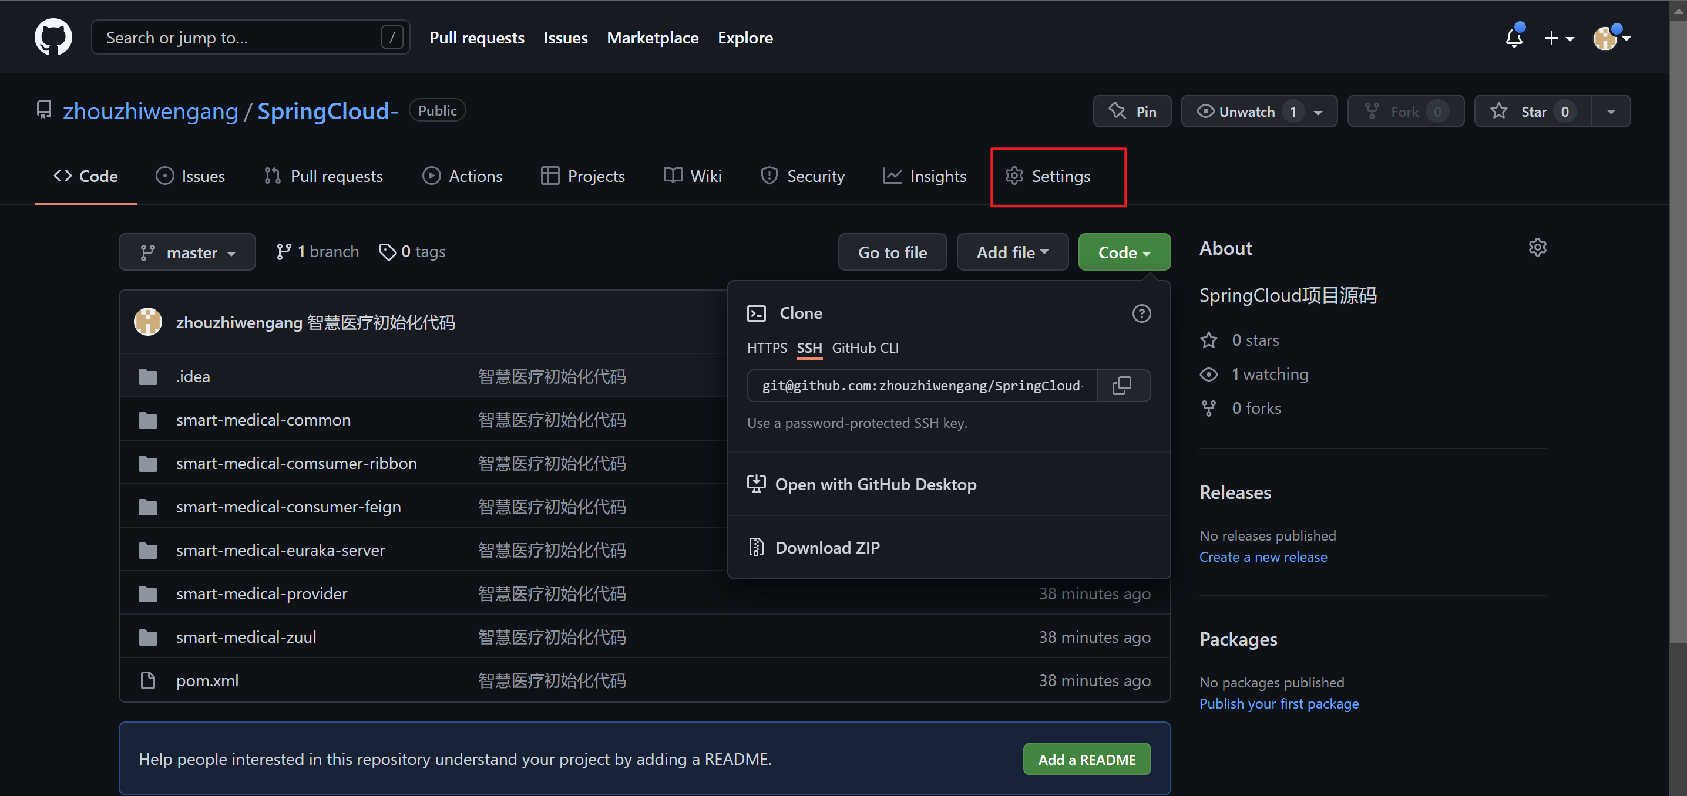Edit About details via gear icon

click(x=1537, y=248)
